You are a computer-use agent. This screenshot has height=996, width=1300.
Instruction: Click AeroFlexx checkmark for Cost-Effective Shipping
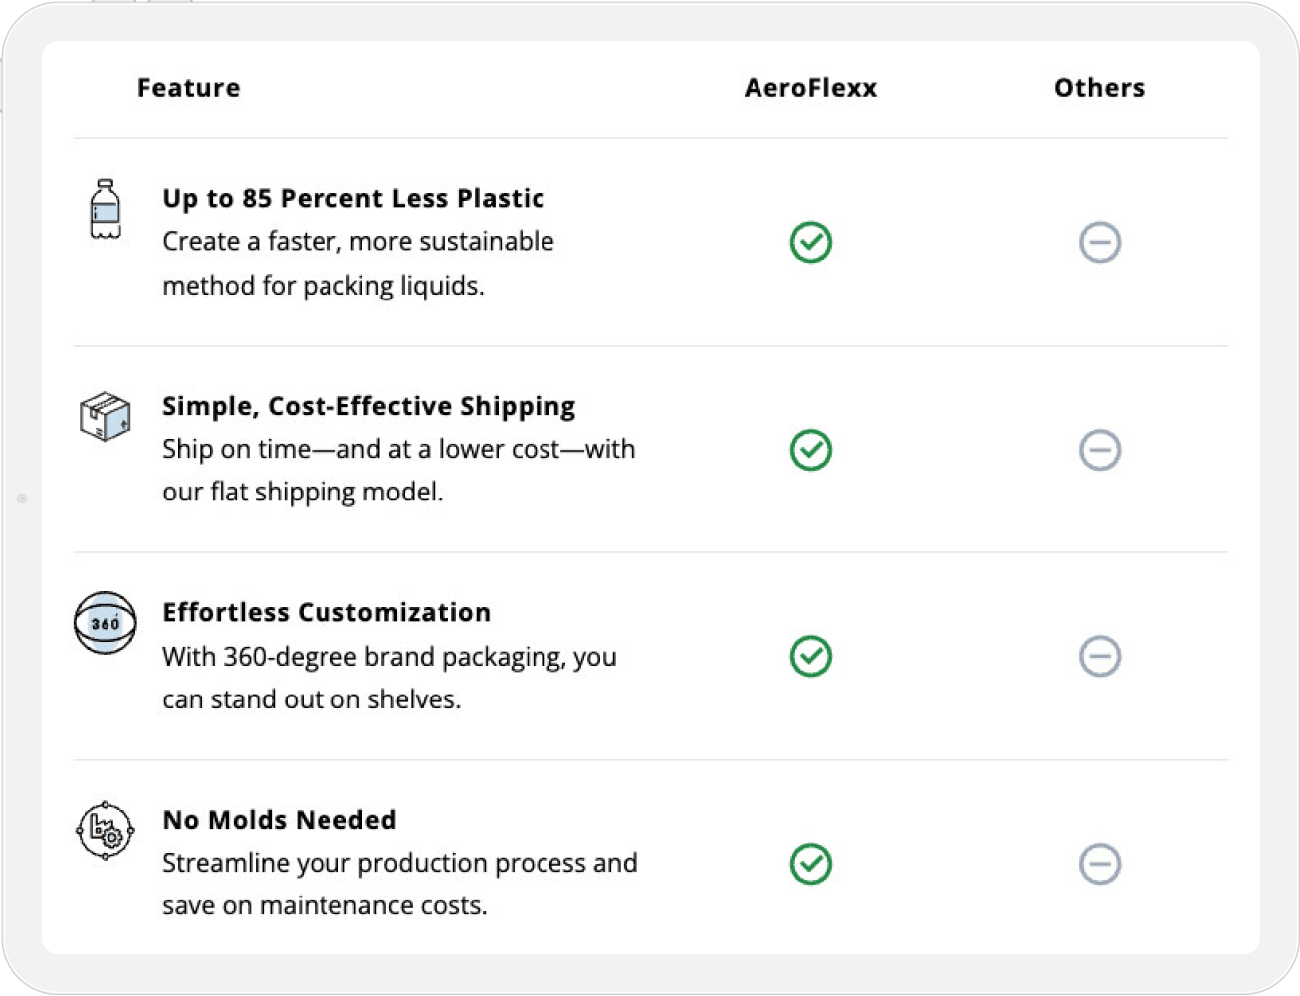[811, 450]
